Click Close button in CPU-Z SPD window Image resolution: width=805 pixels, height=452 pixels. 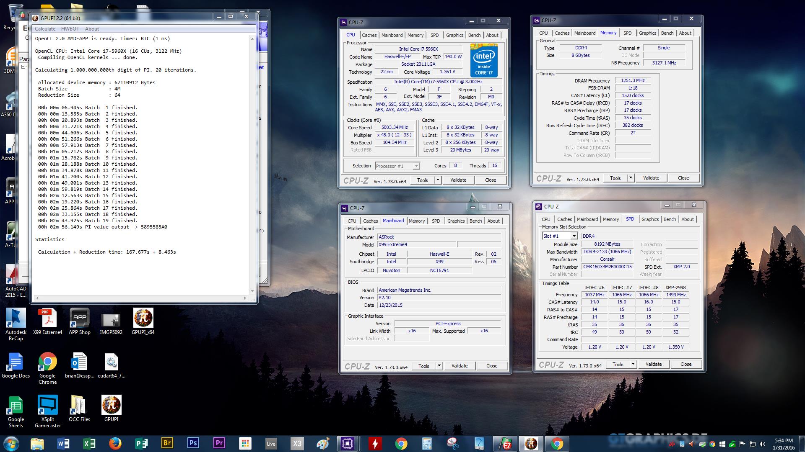point(686,364)
